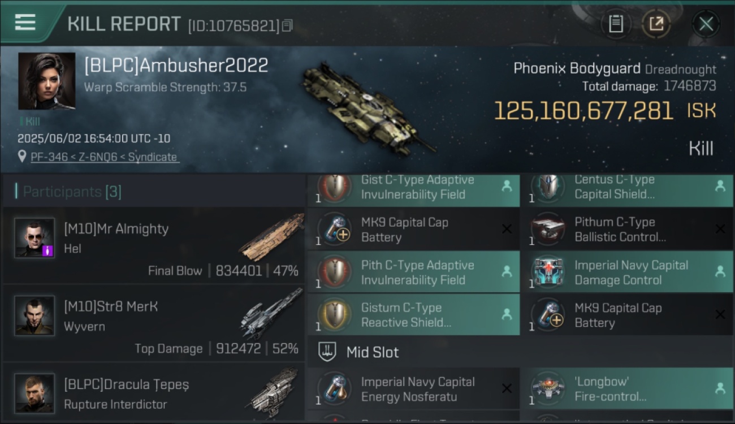Click the Imperial Navy Capital Damage Control icon
735x424 pixels.
tap(548, 272)
